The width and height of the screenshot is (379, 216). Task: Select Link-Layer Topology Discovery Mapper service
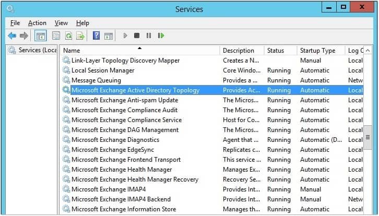[x=212, y=61]
